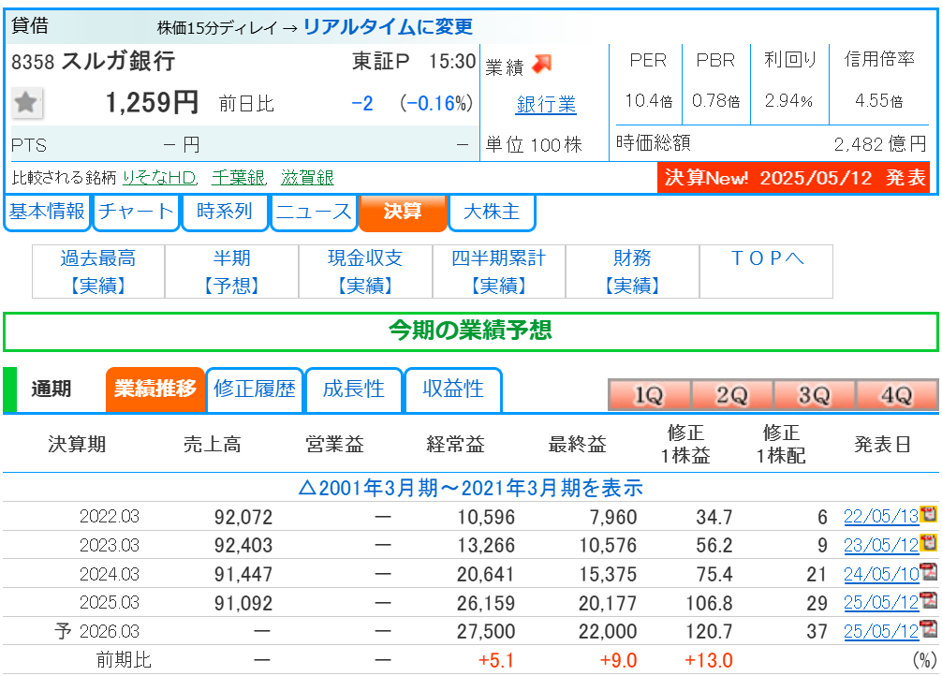Image resolution: width=942 pixels, height=676 pixels.
Task: Click the 売上高 column header
Action: tap(213, 444)
